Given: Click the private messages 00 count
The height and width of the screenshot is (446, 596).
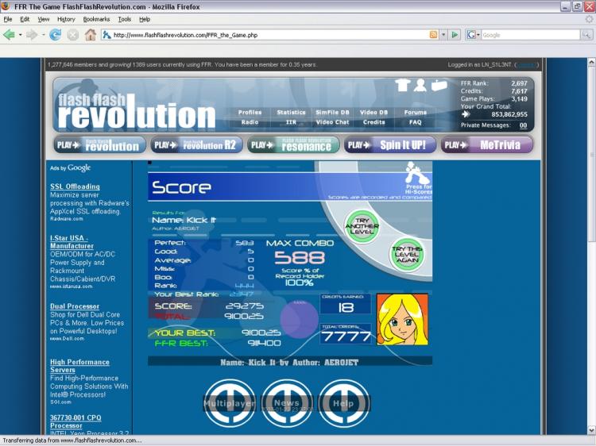Looking at the screenshot, I should coord(523,125).
